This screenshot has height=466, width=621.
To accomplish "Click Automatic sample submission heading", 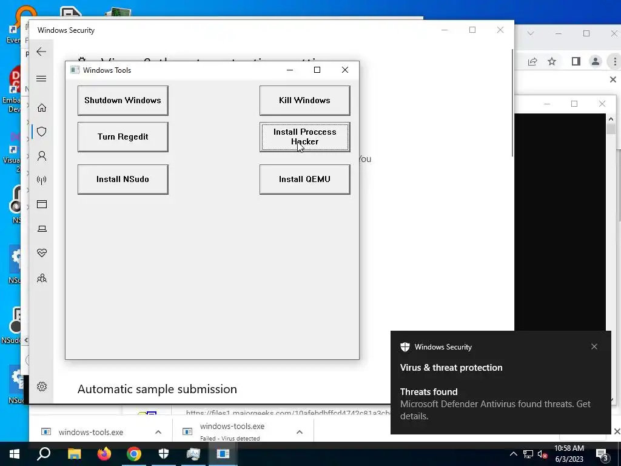I will (157, 389).
